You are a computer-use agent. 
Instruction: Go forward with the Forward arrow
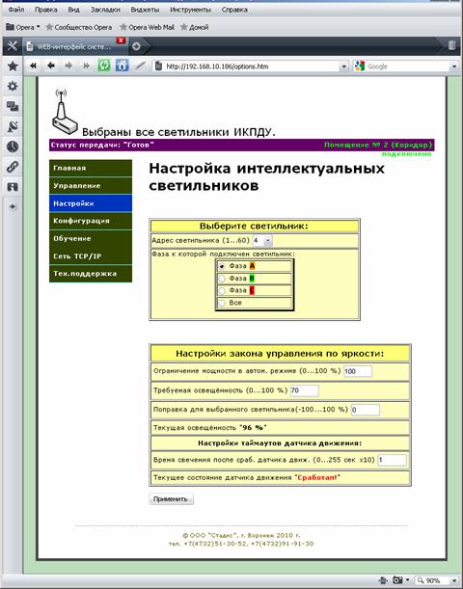click(x=68, y=66)
